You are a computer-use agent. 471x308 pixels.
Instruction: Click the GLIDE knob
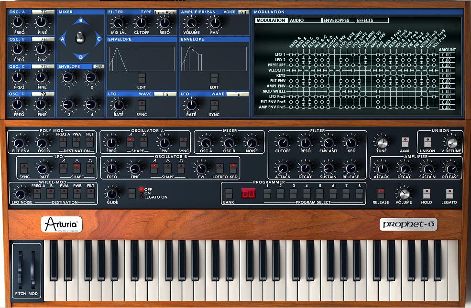click(112, 194)
